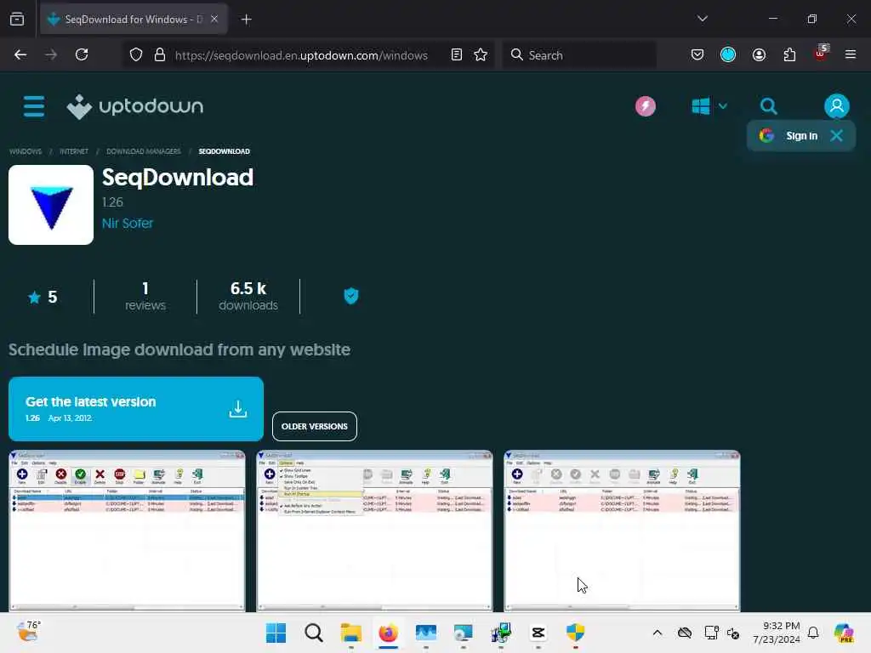This screenshot has width=871, height=653.
Task: Open Copilot preview icon
Action: pyautogui.click(x=844, y=633)
